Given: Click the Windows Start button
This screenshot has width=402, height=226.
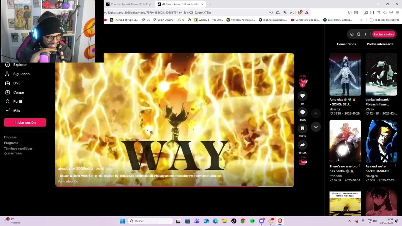Looking at the screenshot, I should coord(122,221).
